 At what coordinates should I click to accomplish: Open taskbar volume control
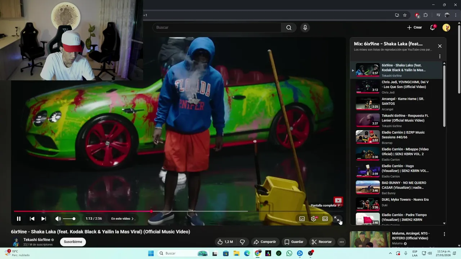[x=430, y=253]
